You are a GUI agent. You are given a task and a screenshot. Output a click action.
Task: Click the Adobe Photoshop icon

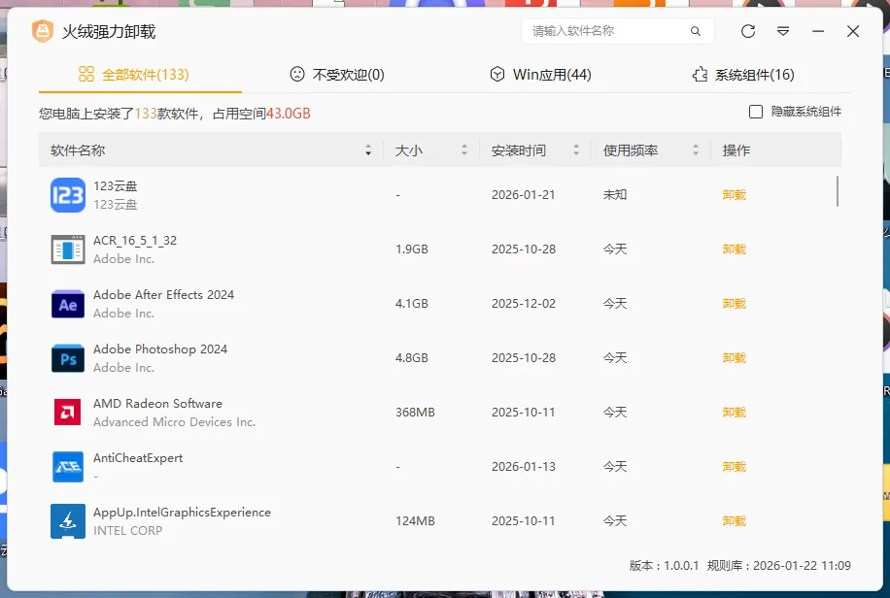pos(68,358)
